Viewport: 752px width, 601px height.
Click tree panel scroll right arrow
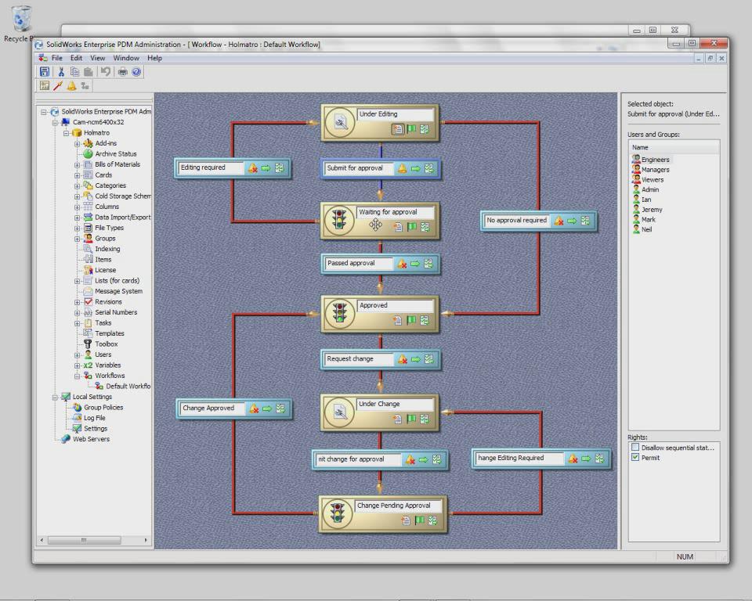click(146, 540)
